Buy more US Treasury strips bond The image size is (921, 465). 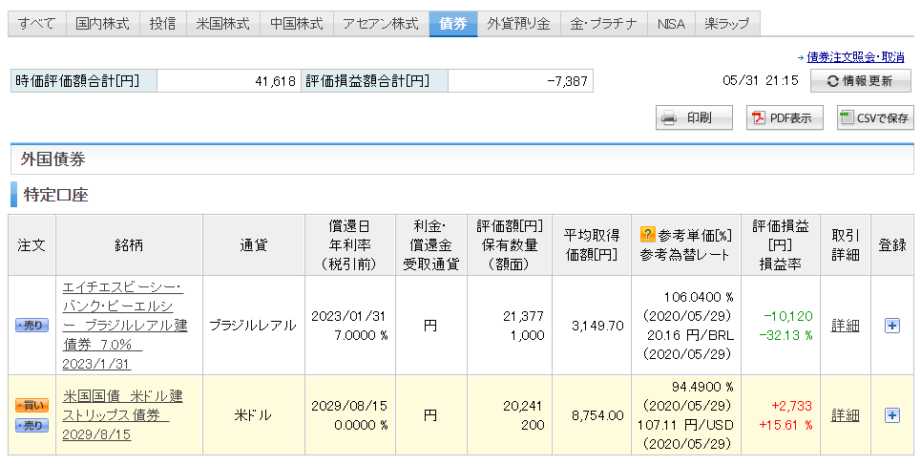(x=31, y=405)
